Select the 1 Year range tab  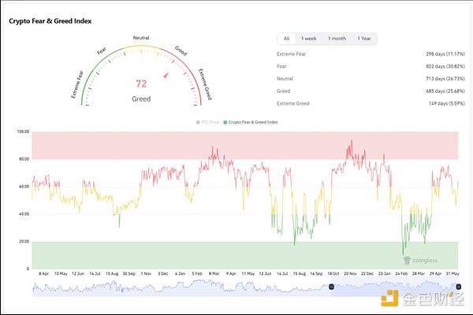(364, 39)
